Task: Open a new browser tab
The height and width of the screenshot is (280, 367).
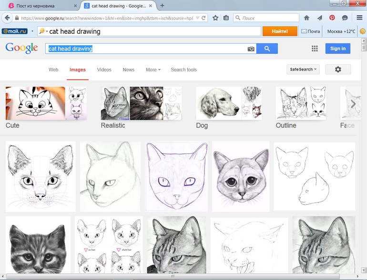Action: (x=162, y=6)
